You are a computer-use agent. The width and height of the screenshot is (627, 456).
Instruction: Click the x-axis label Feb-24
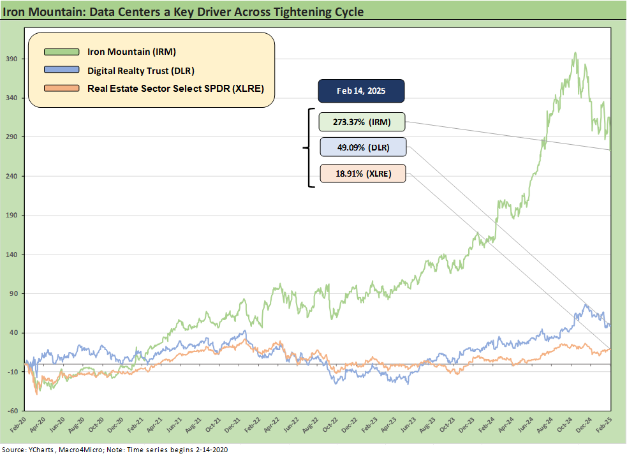coord(487,425)
